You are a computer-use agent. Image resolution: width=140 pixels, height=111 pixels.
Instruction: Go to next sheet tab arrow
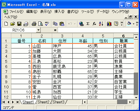point(13,102)
